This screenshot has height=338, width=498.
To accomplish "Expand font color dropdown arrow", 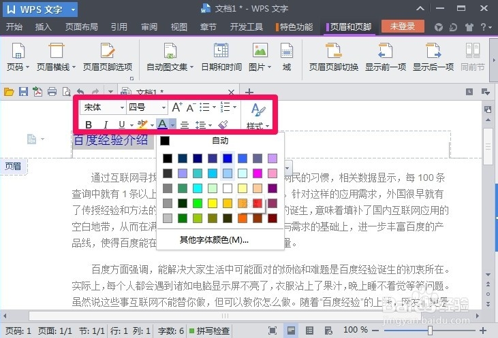I will point(172,125).
